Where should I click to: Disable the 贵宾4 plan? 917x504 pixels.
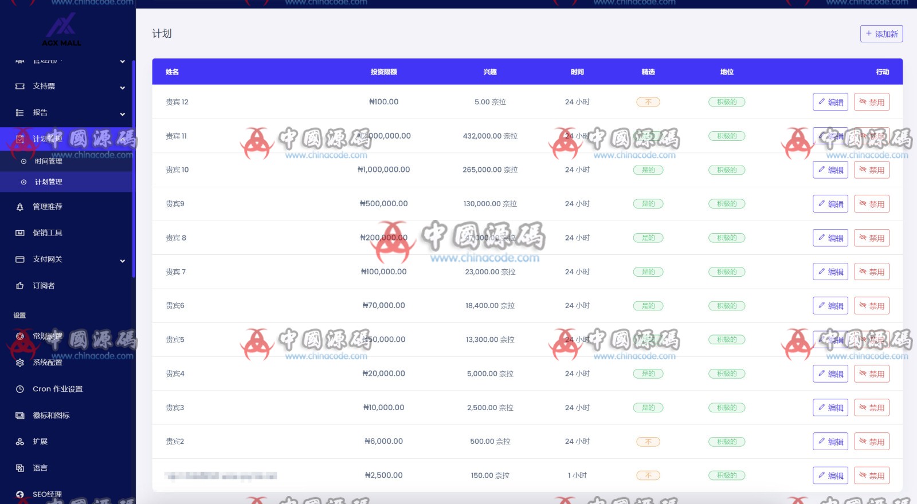[871, 373]
